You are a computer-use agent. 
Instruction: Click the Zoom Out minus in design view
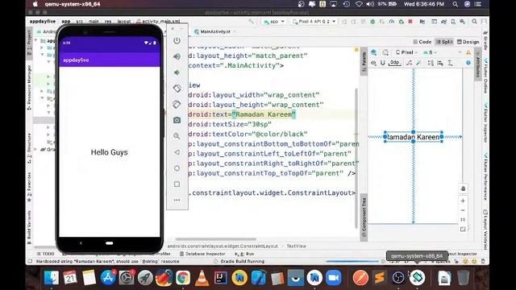click(x=463, y=210)
